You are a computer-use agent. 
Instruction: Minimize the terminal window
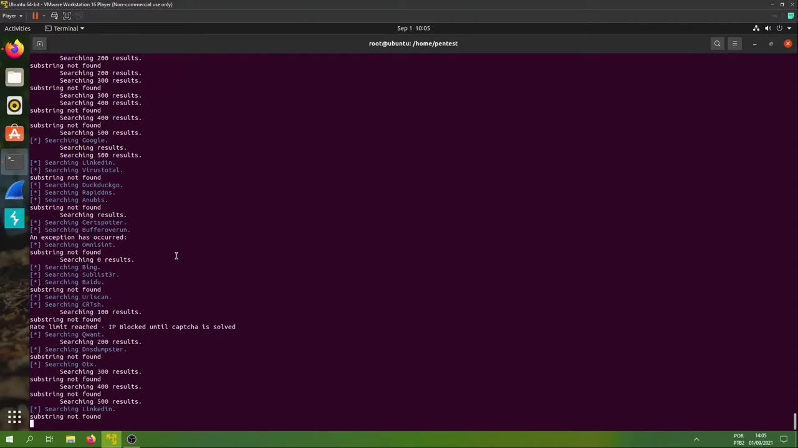pos(754,44)
